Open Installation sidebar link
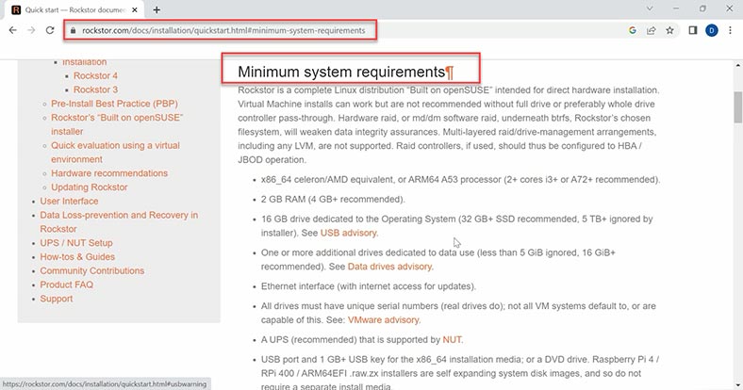Image resolution: width=743 pixels, height=390 pixels. (84, 61)
